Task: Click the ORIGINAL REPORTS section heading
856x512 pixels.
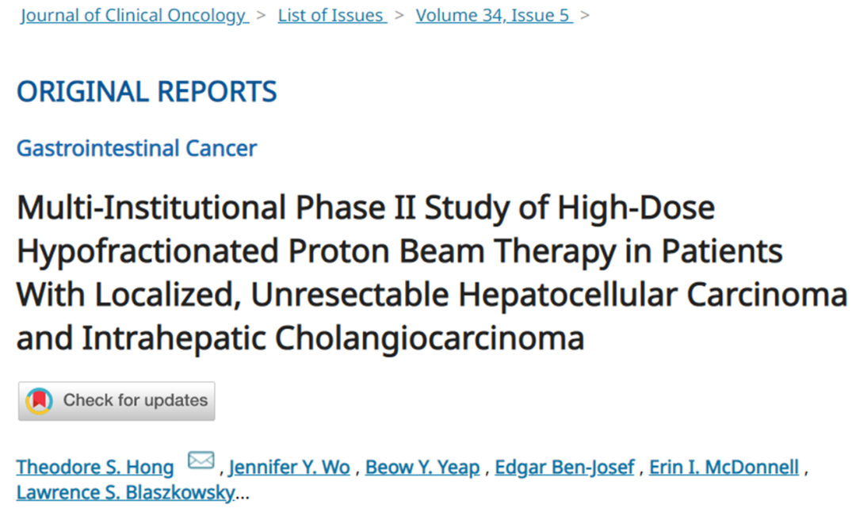Action: tap(147, 92)
